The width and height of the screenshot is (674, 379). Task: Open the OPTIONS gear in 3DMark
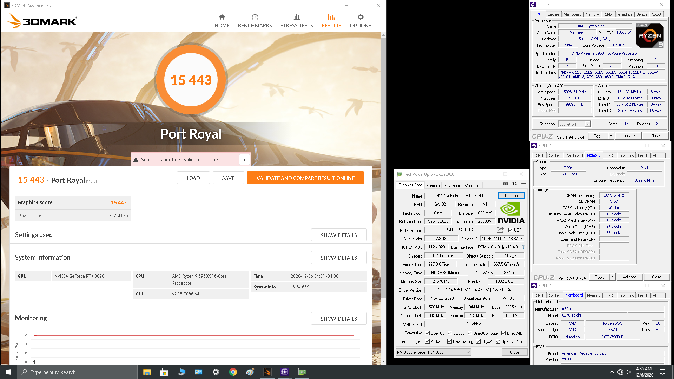tap(361, 21)
